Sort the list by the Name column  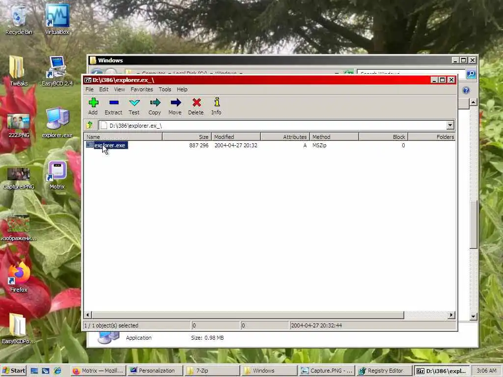tap(123, 137)
